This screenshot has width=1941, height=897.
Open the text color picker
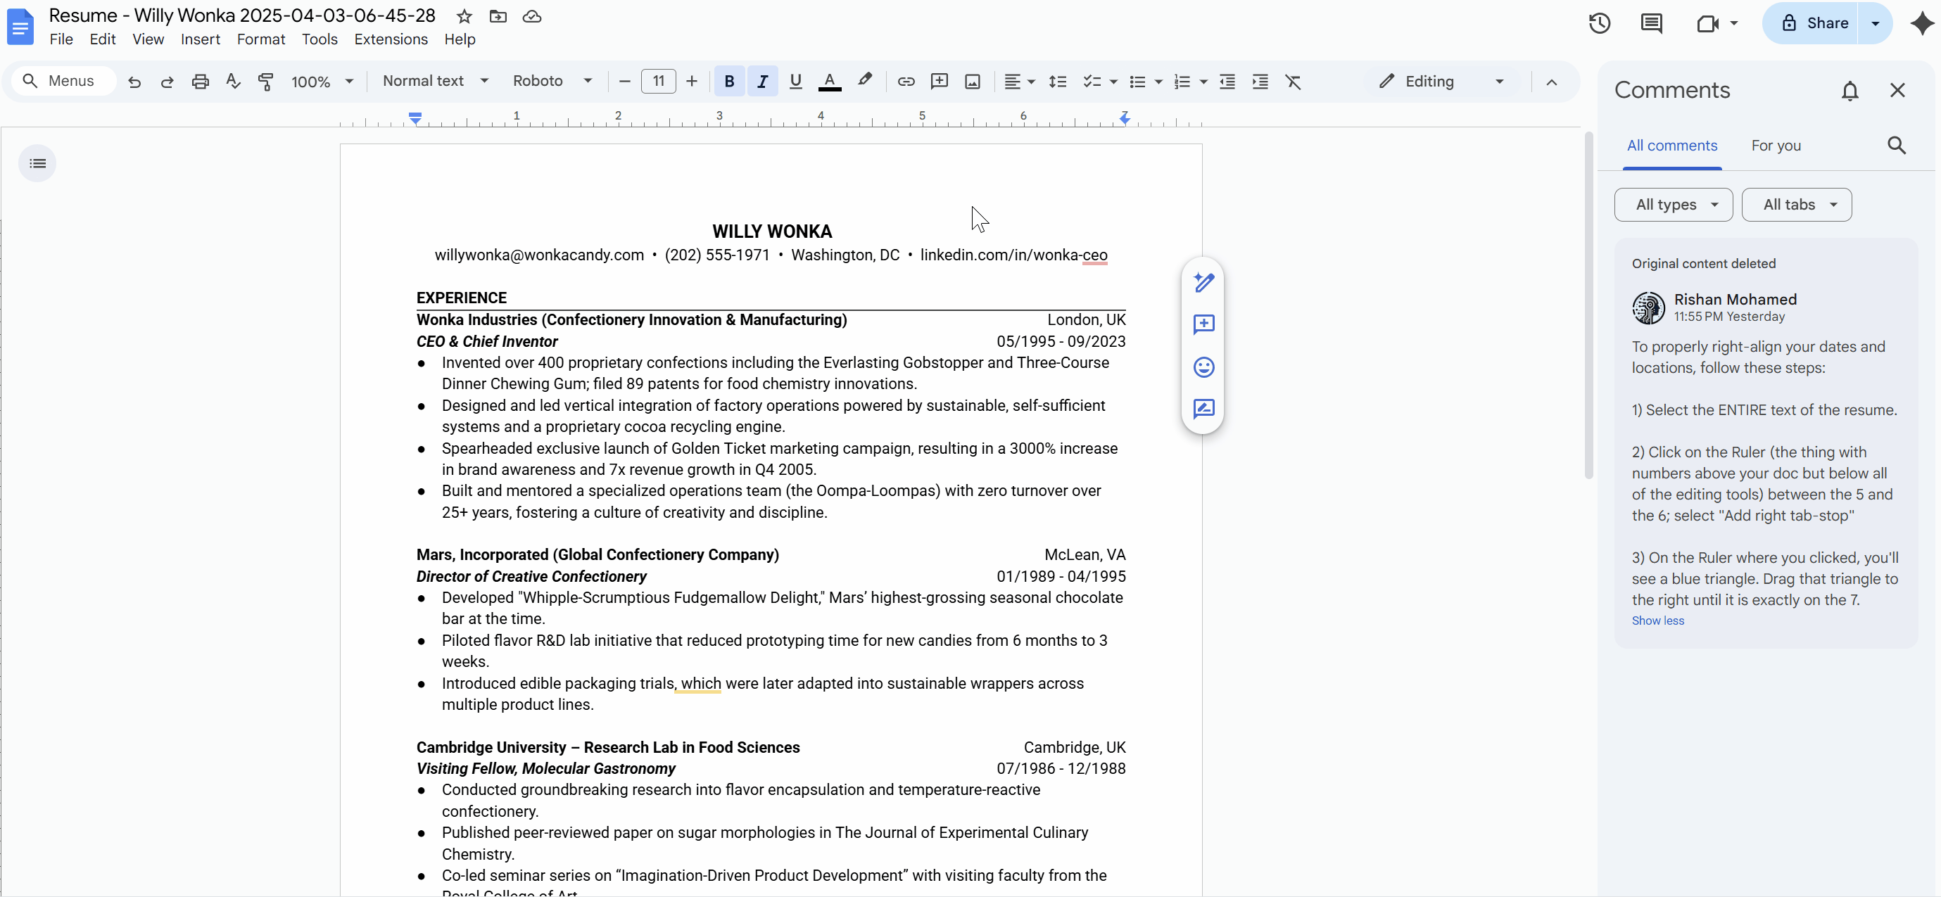(830, 82)
